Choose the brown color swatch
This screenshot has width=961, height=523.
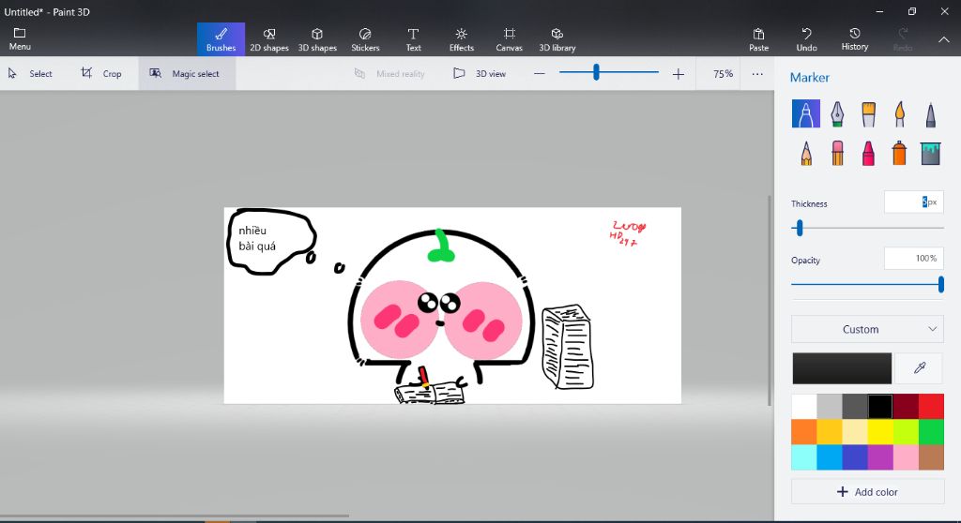931,457
